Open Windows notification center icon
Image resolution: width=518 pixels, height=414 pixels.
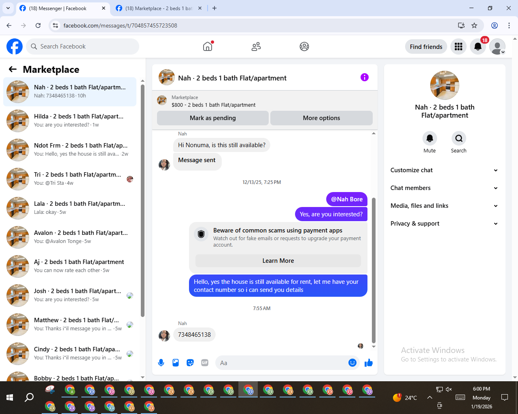(x=505, y=397)
